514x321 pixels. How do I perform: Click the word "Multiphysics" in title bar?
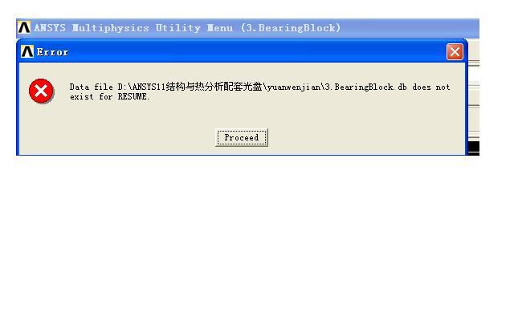click(x=111, y=28)
